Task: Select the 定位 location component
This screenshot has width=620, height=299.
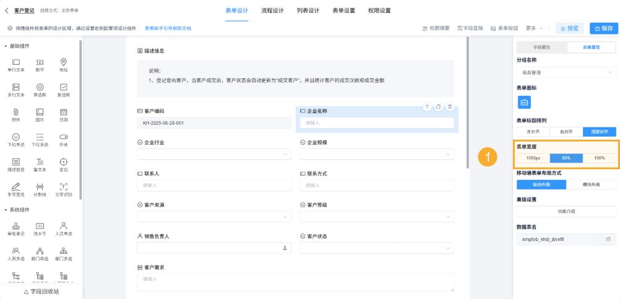Action: coord(63,165)
